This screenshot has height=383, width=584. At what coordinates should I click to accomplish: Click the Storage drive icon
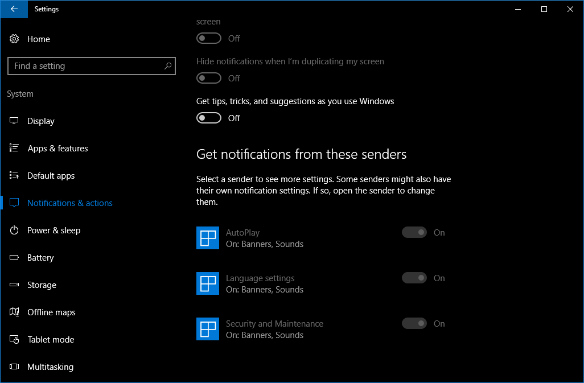coord(14,285)
